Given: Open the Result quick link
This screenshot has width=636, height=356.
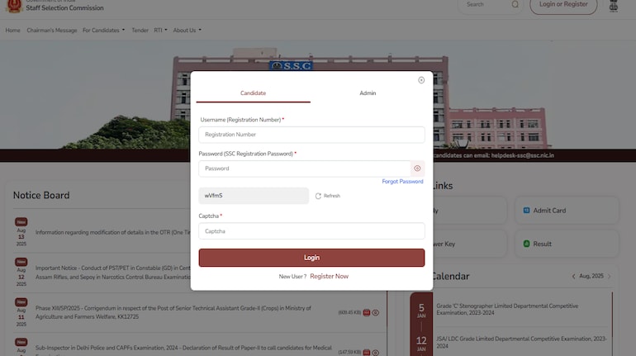Looking at the screenshot, I should point(567,244).
